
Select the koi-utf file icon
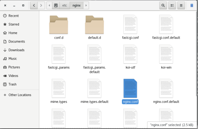(x=130, y=54)
